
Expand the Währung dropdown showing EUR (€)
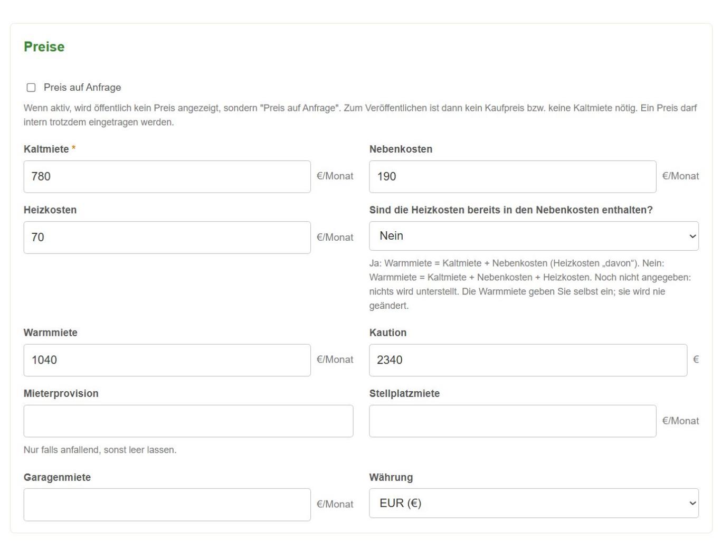[x=534, y=503]
